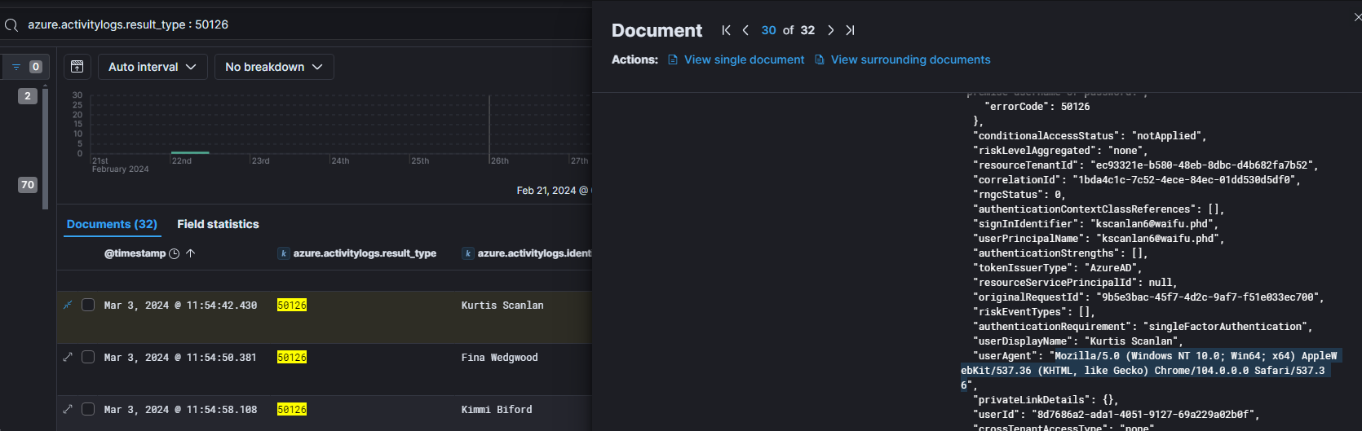Click the "errorCode": 50126 JSON line
Image resolution: width=1362 pixels, height=431 pixels.
1037,107
